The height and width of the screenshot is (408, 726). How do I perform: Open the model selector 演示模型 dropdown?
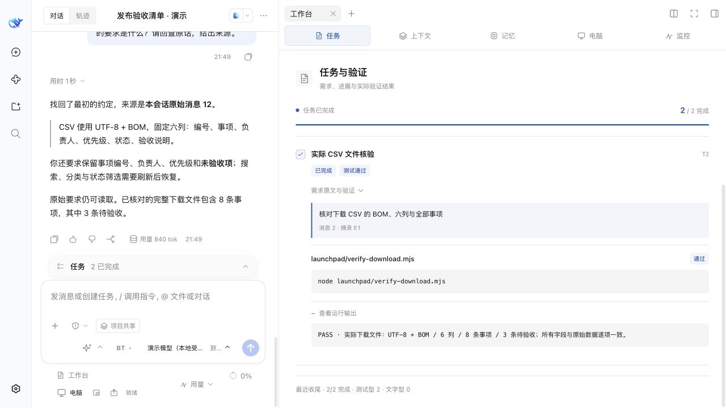point(189,348)
